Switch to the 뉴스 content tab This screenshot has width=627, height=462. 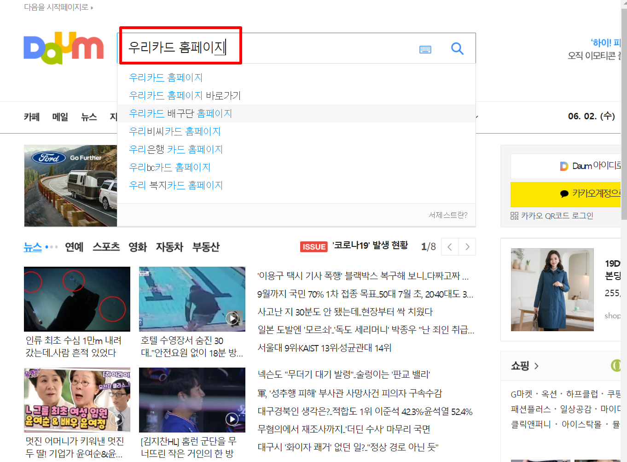(x=33, y=247)
